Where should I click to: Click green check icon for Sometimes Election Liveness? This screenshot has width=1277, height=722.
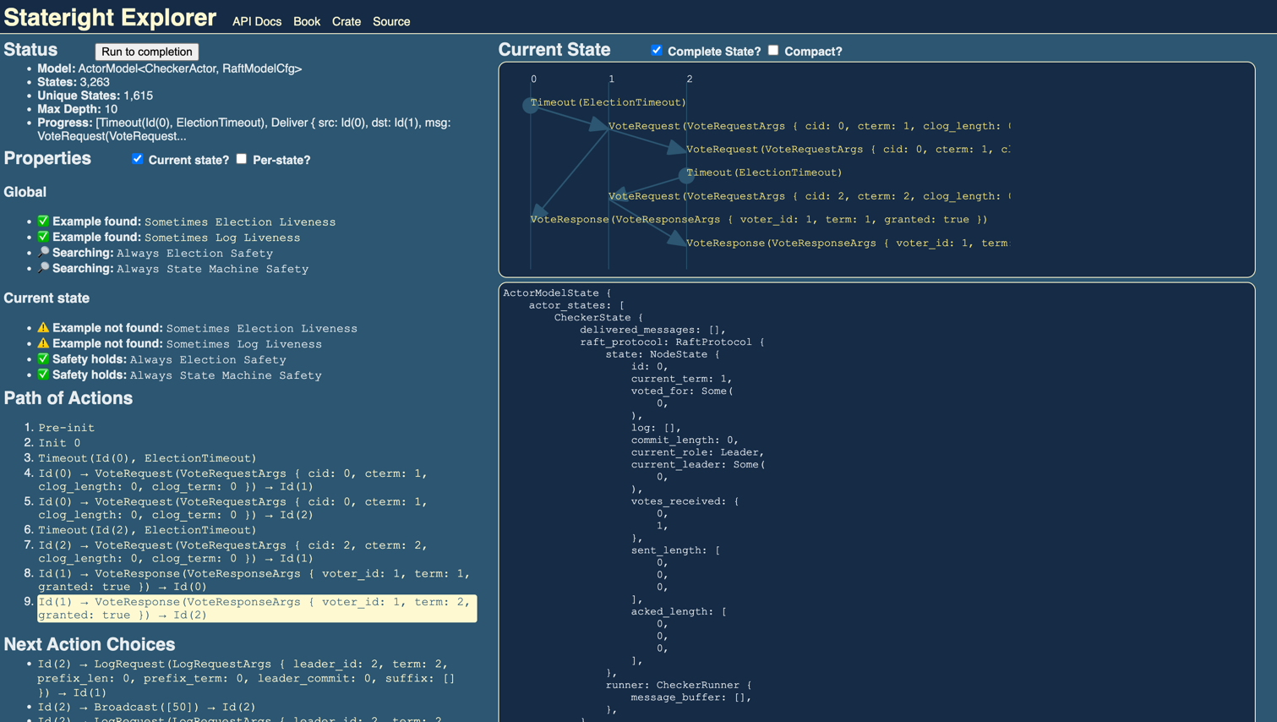43,222
